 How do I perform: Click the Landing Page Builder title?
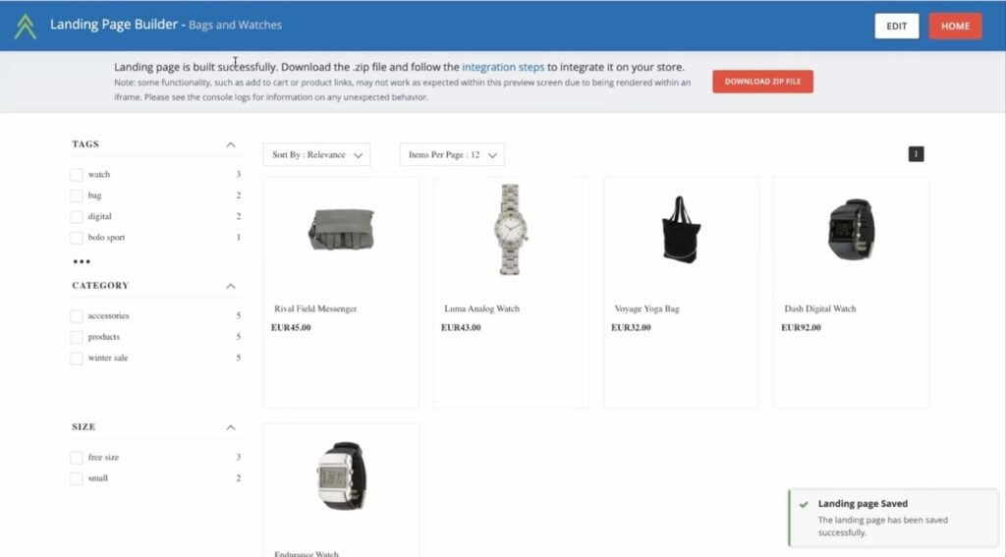[114, 25]
